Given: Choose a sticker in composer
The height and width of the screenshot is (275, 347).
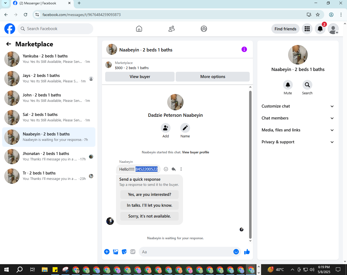Looking at the screenshot, I should click(124, 252).
